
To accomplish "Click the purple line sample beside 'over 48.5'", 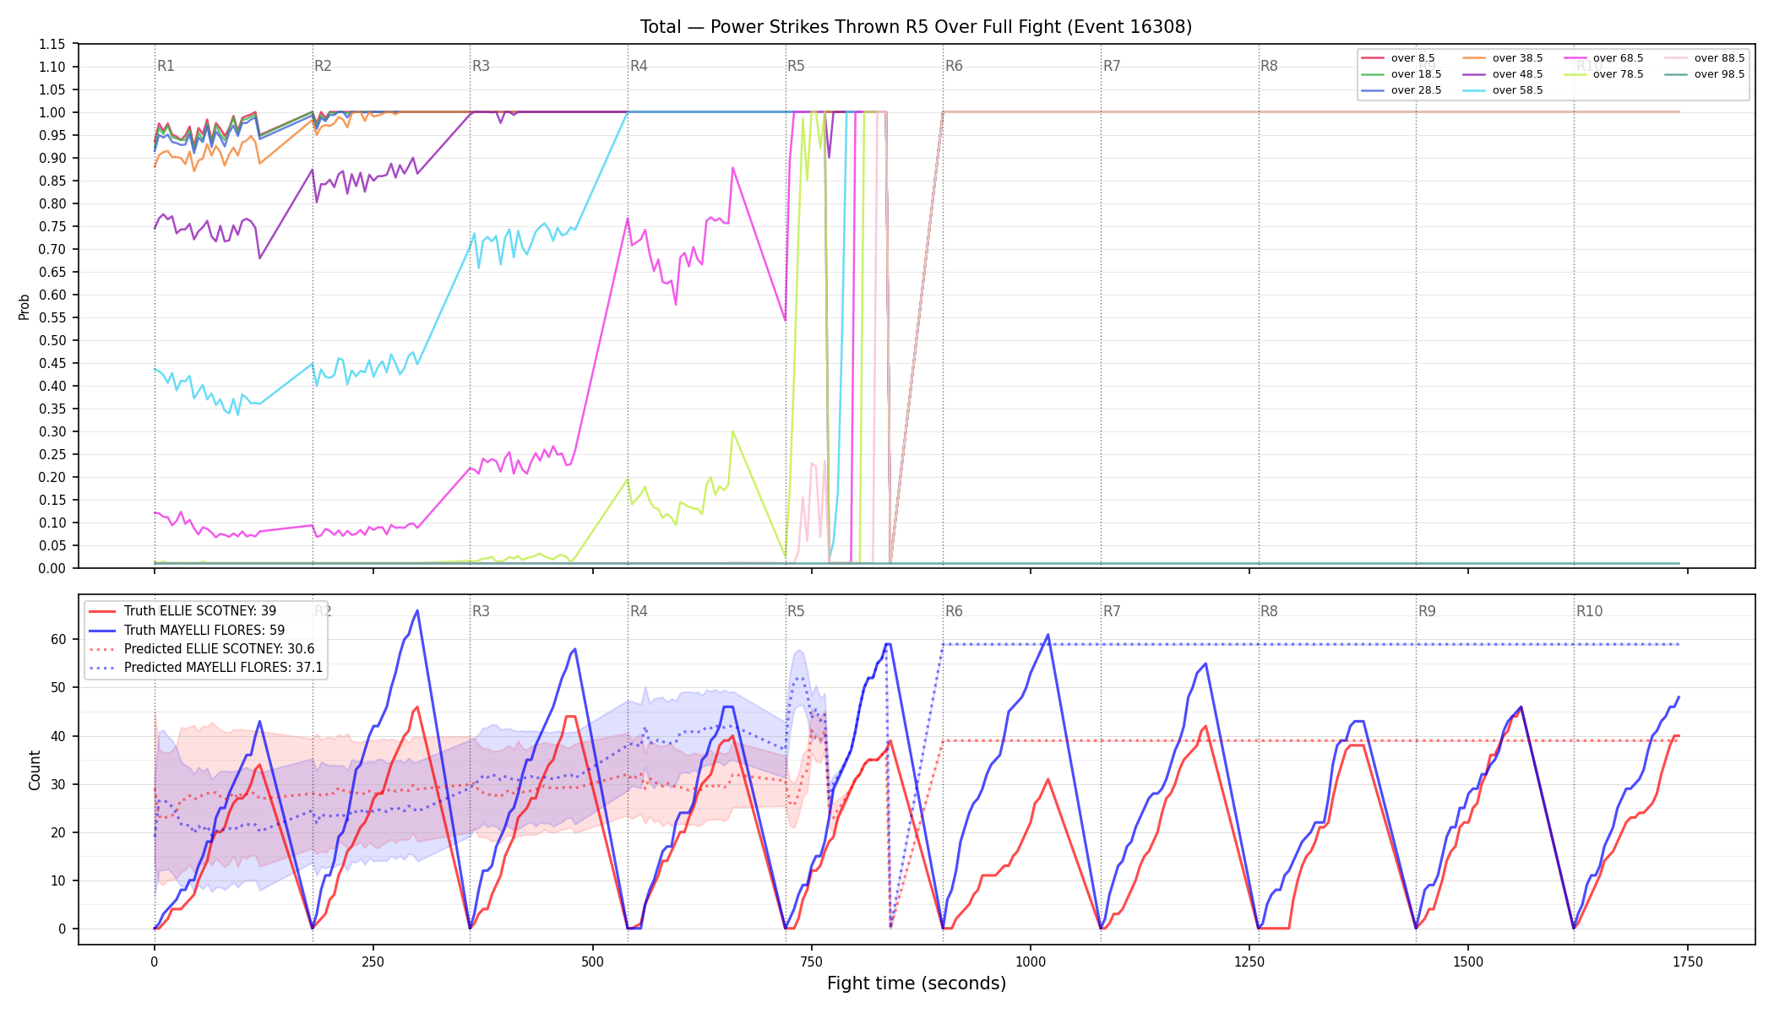I will pos(1474,74).
